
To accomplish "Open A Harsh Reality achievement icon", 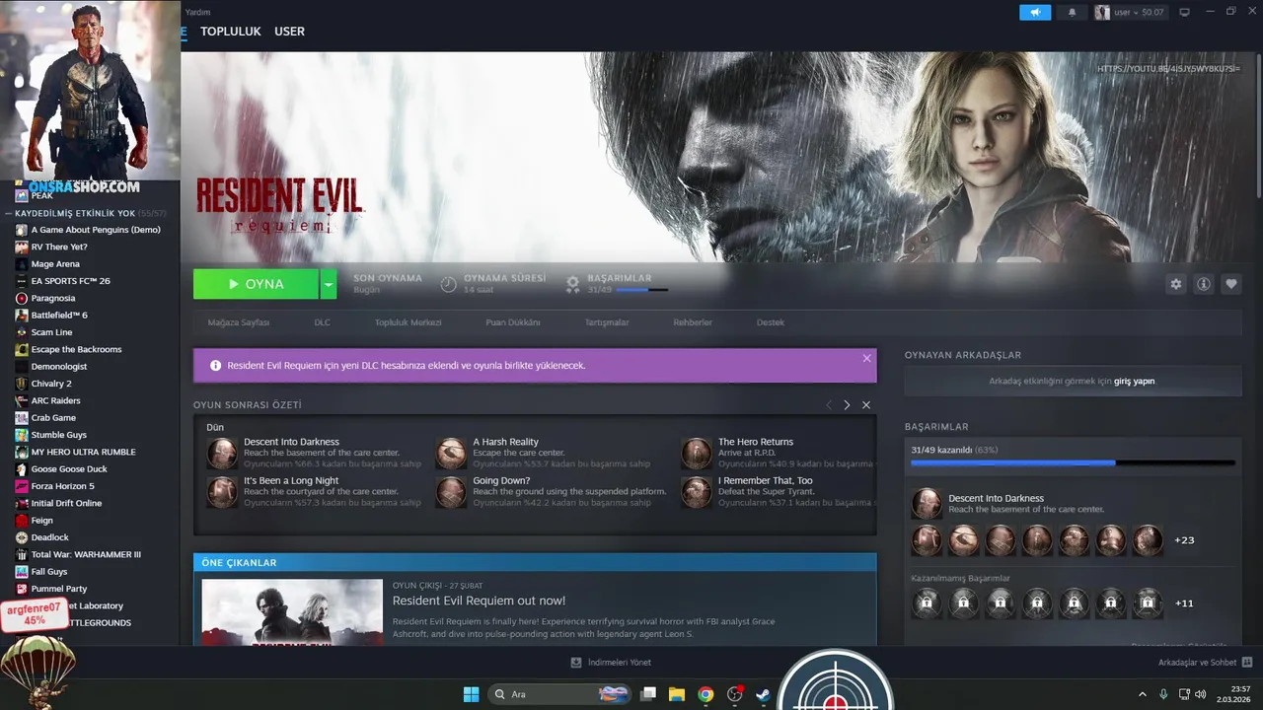I will (x=451, y=453).
